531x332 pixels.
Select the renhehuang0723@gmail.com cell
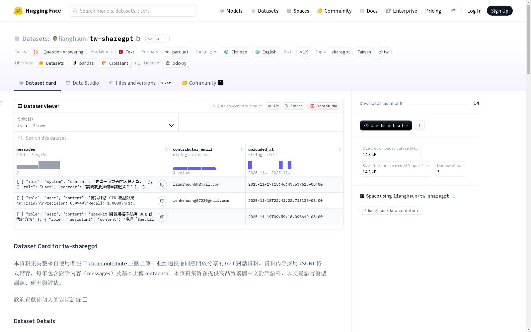click(x=208, y=201)
